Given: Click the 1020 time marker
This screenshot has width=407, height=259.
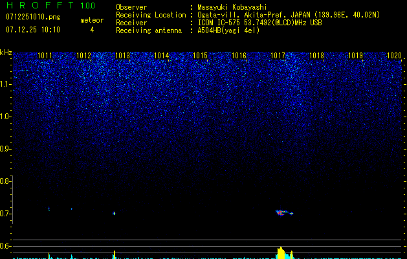Looking at the screenshot, I should pyautogui.click(x=394, y=55).
